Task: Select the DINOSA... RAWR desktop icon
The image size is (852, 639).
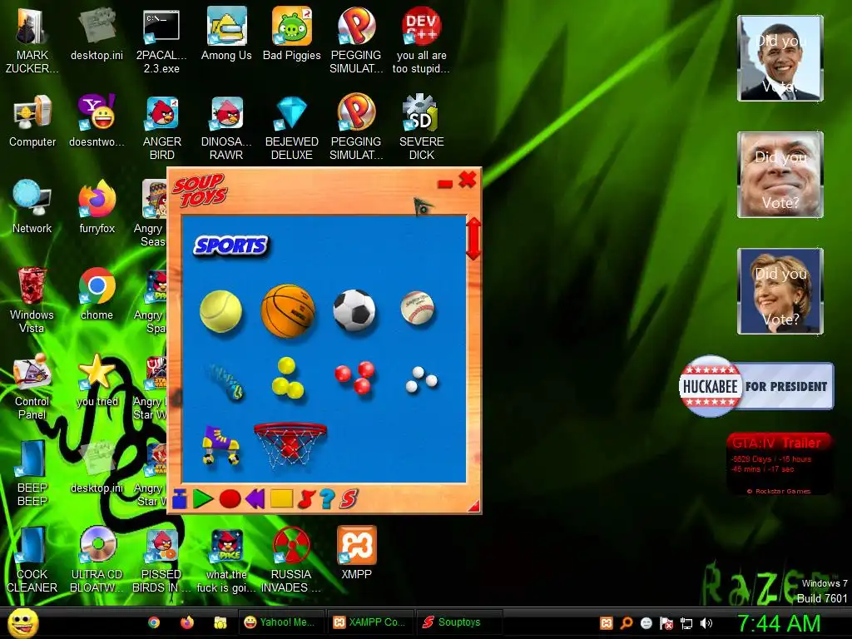Action: (226, 126)
